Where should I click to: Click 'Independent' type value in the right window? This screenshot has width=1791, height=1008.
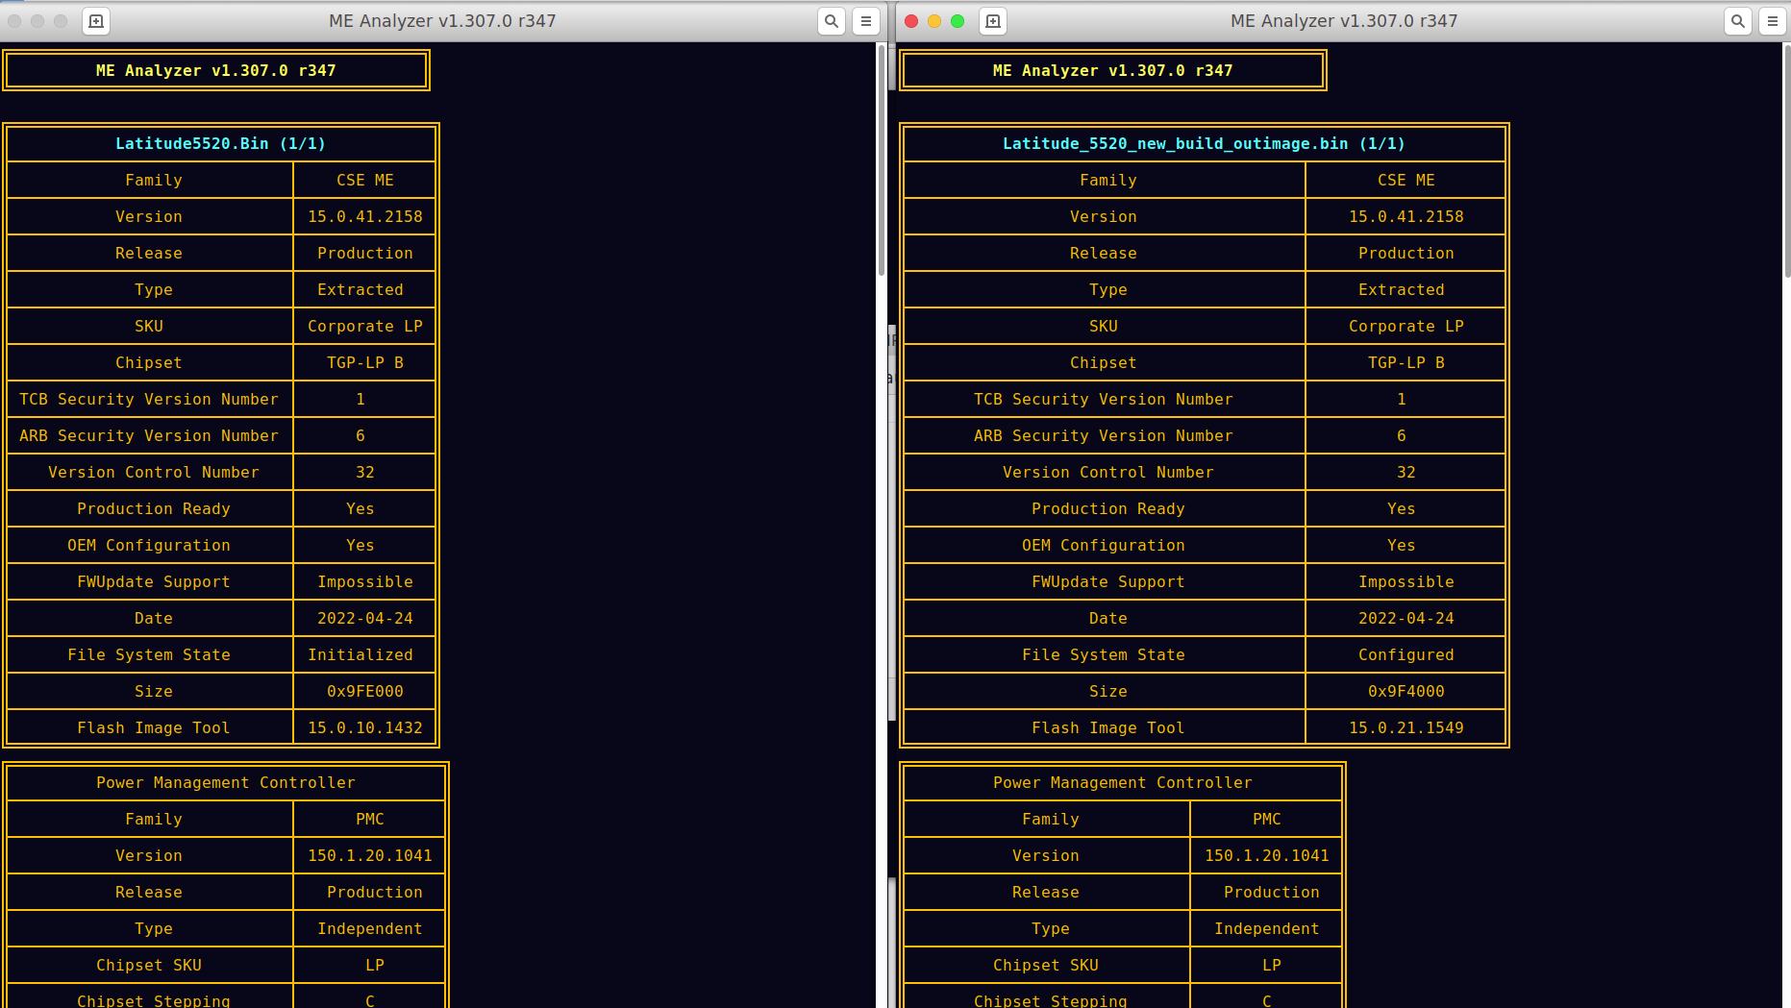coord(1266,928)
